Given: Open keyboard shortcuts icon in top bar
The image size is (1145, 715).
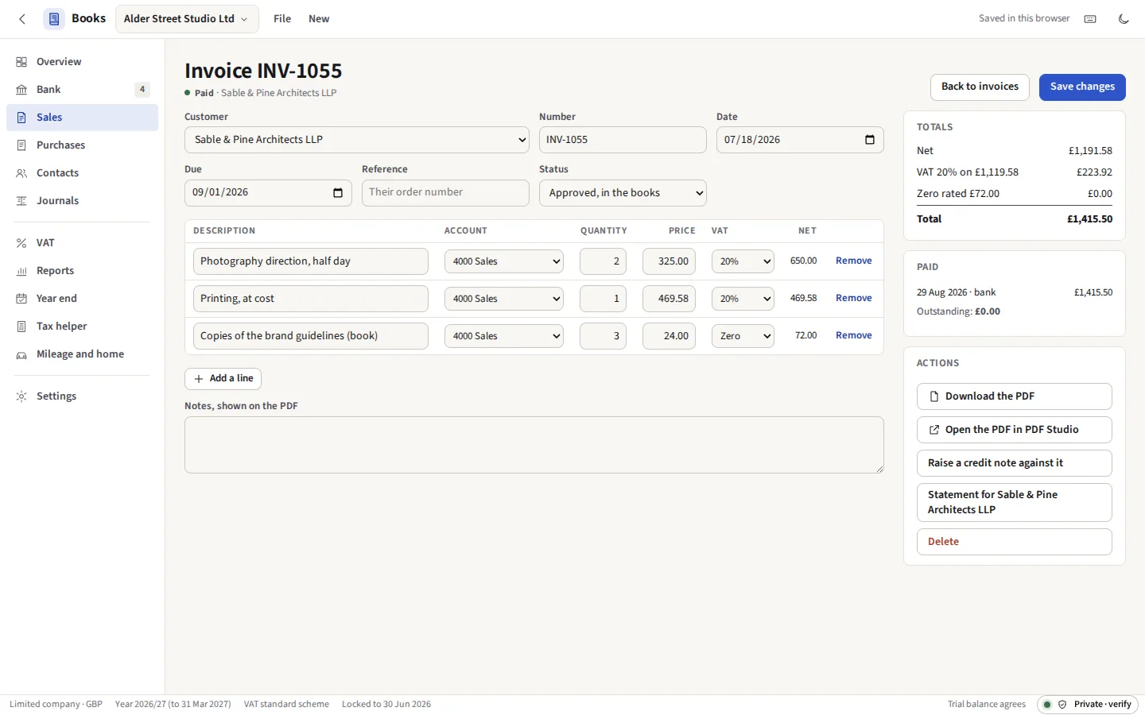Looking at the screenshot, I should [x=1090, y=19].
